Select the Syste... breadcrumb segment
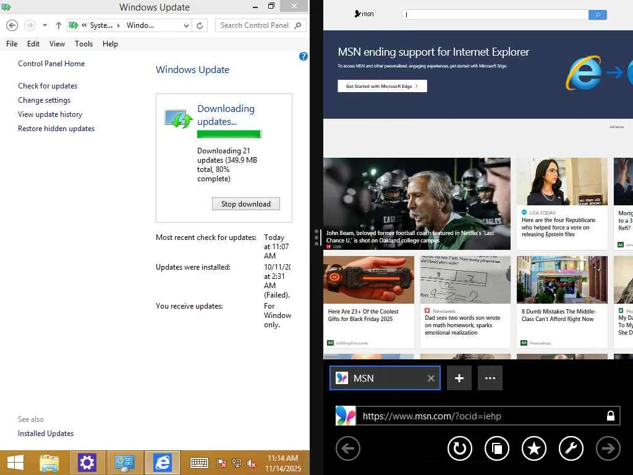633x475 pixels. click(101, 25)
